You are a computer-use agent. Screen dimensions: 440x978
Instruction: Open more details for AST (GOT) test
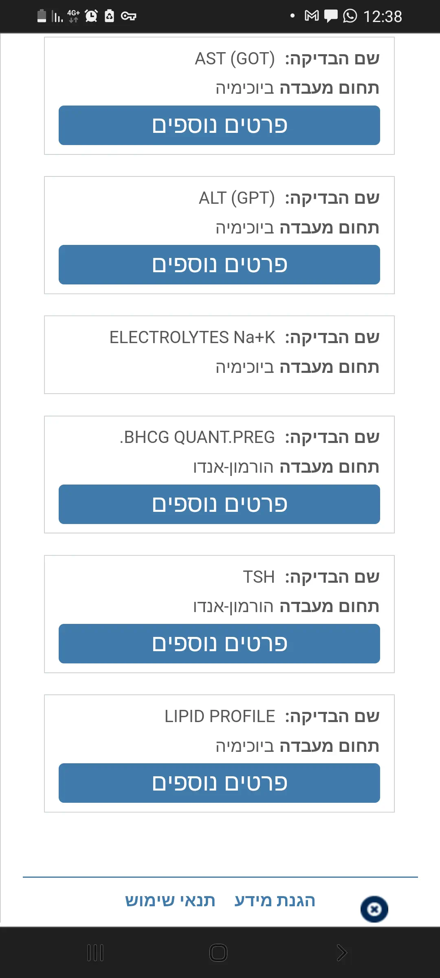(219, 125)
